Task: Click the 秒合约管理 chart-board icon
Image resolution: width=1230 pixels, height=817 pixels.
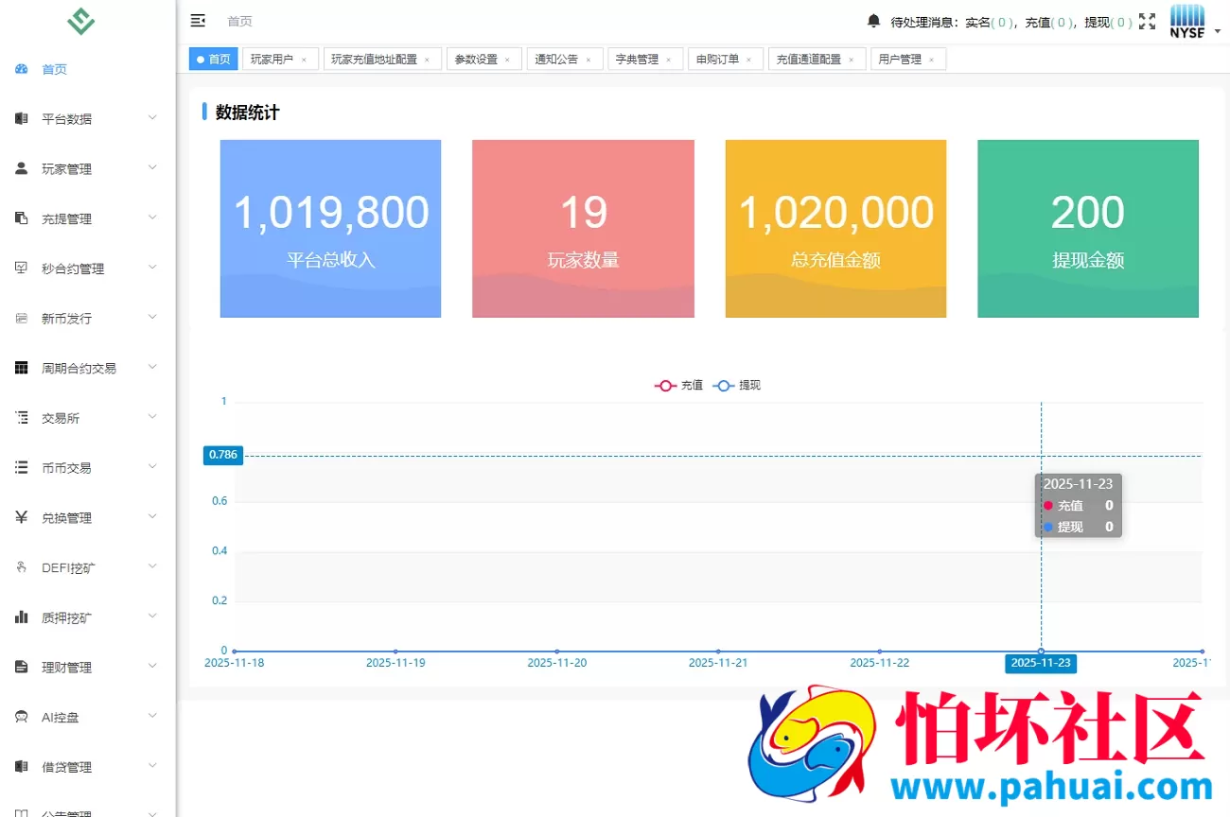Action: [x=22, y=268]
